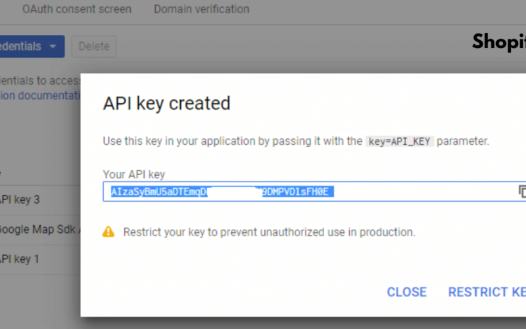This screenshot has width=526, height=329.
Task: Open the documentation link behind the dialog
Action: (x=40, y=95)
